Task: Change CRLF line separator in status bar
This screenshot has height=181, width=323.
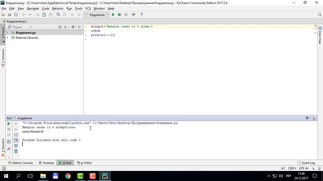Action: click(292, 168)
